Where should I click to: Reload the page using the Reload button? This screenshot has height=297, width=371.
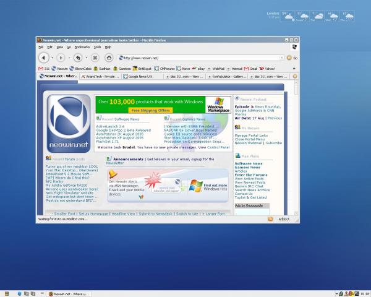pyautogui.click(x=78, y=58)
